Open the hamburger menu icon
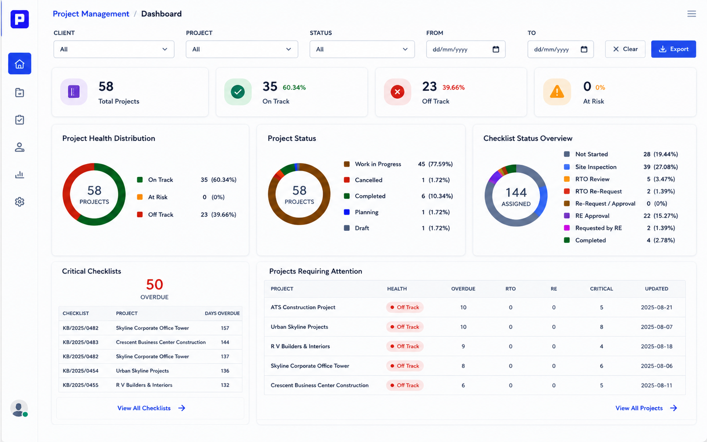Viewport: 707px width, 442px height. pos(691,14)
